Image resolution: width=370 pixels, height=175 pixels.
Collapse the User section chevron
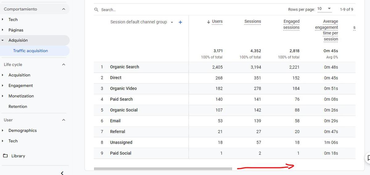point(64,120)
